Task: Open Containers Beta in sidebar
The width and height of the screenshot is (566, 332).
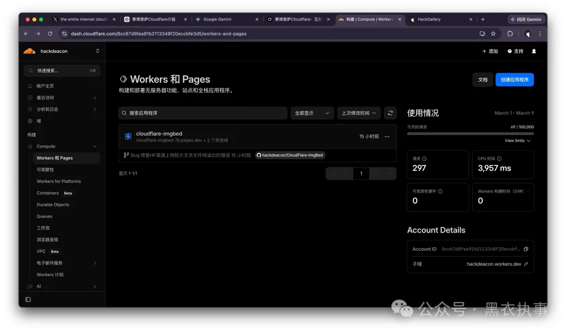Action: click(55, 193)
